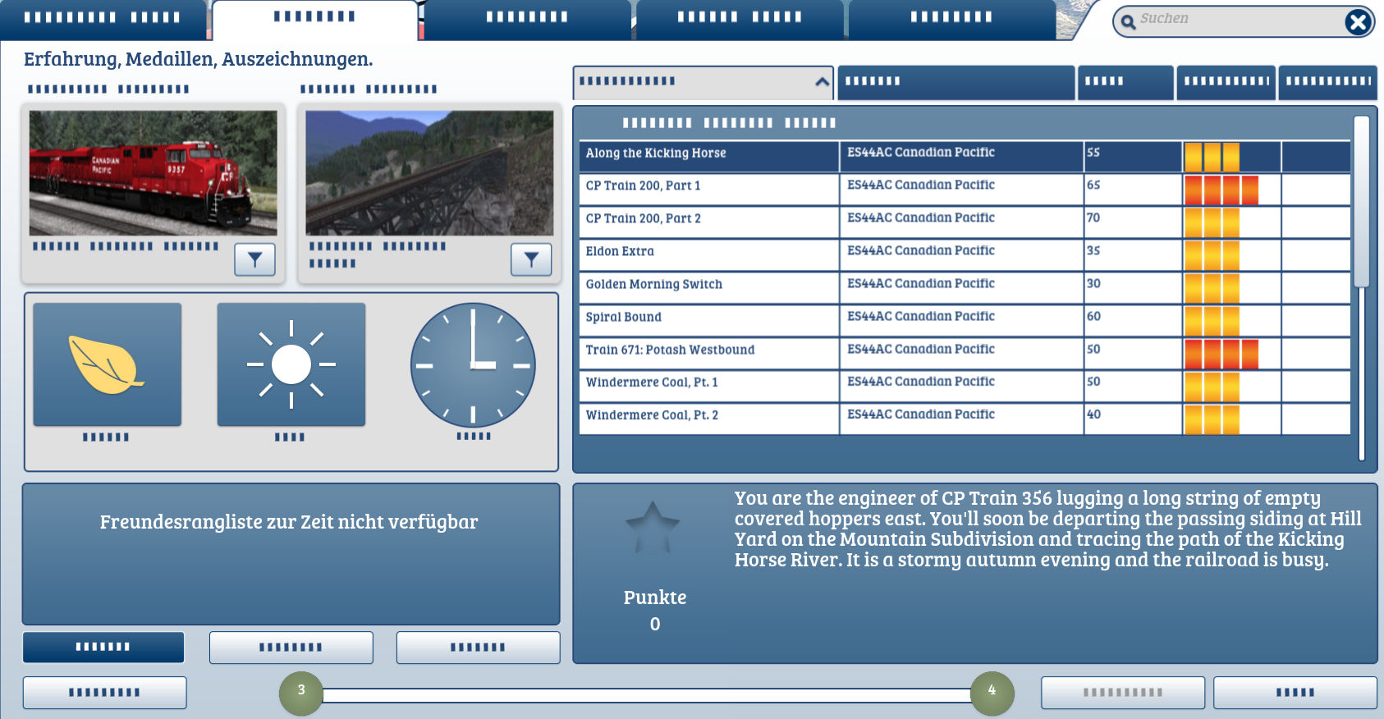
Task: Click the analog clock time selector
Action: [x=473, y=365]
